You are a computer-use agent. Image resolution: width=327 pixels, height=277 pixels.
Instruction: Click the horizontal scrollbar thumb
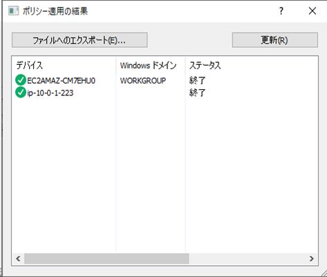106,258
